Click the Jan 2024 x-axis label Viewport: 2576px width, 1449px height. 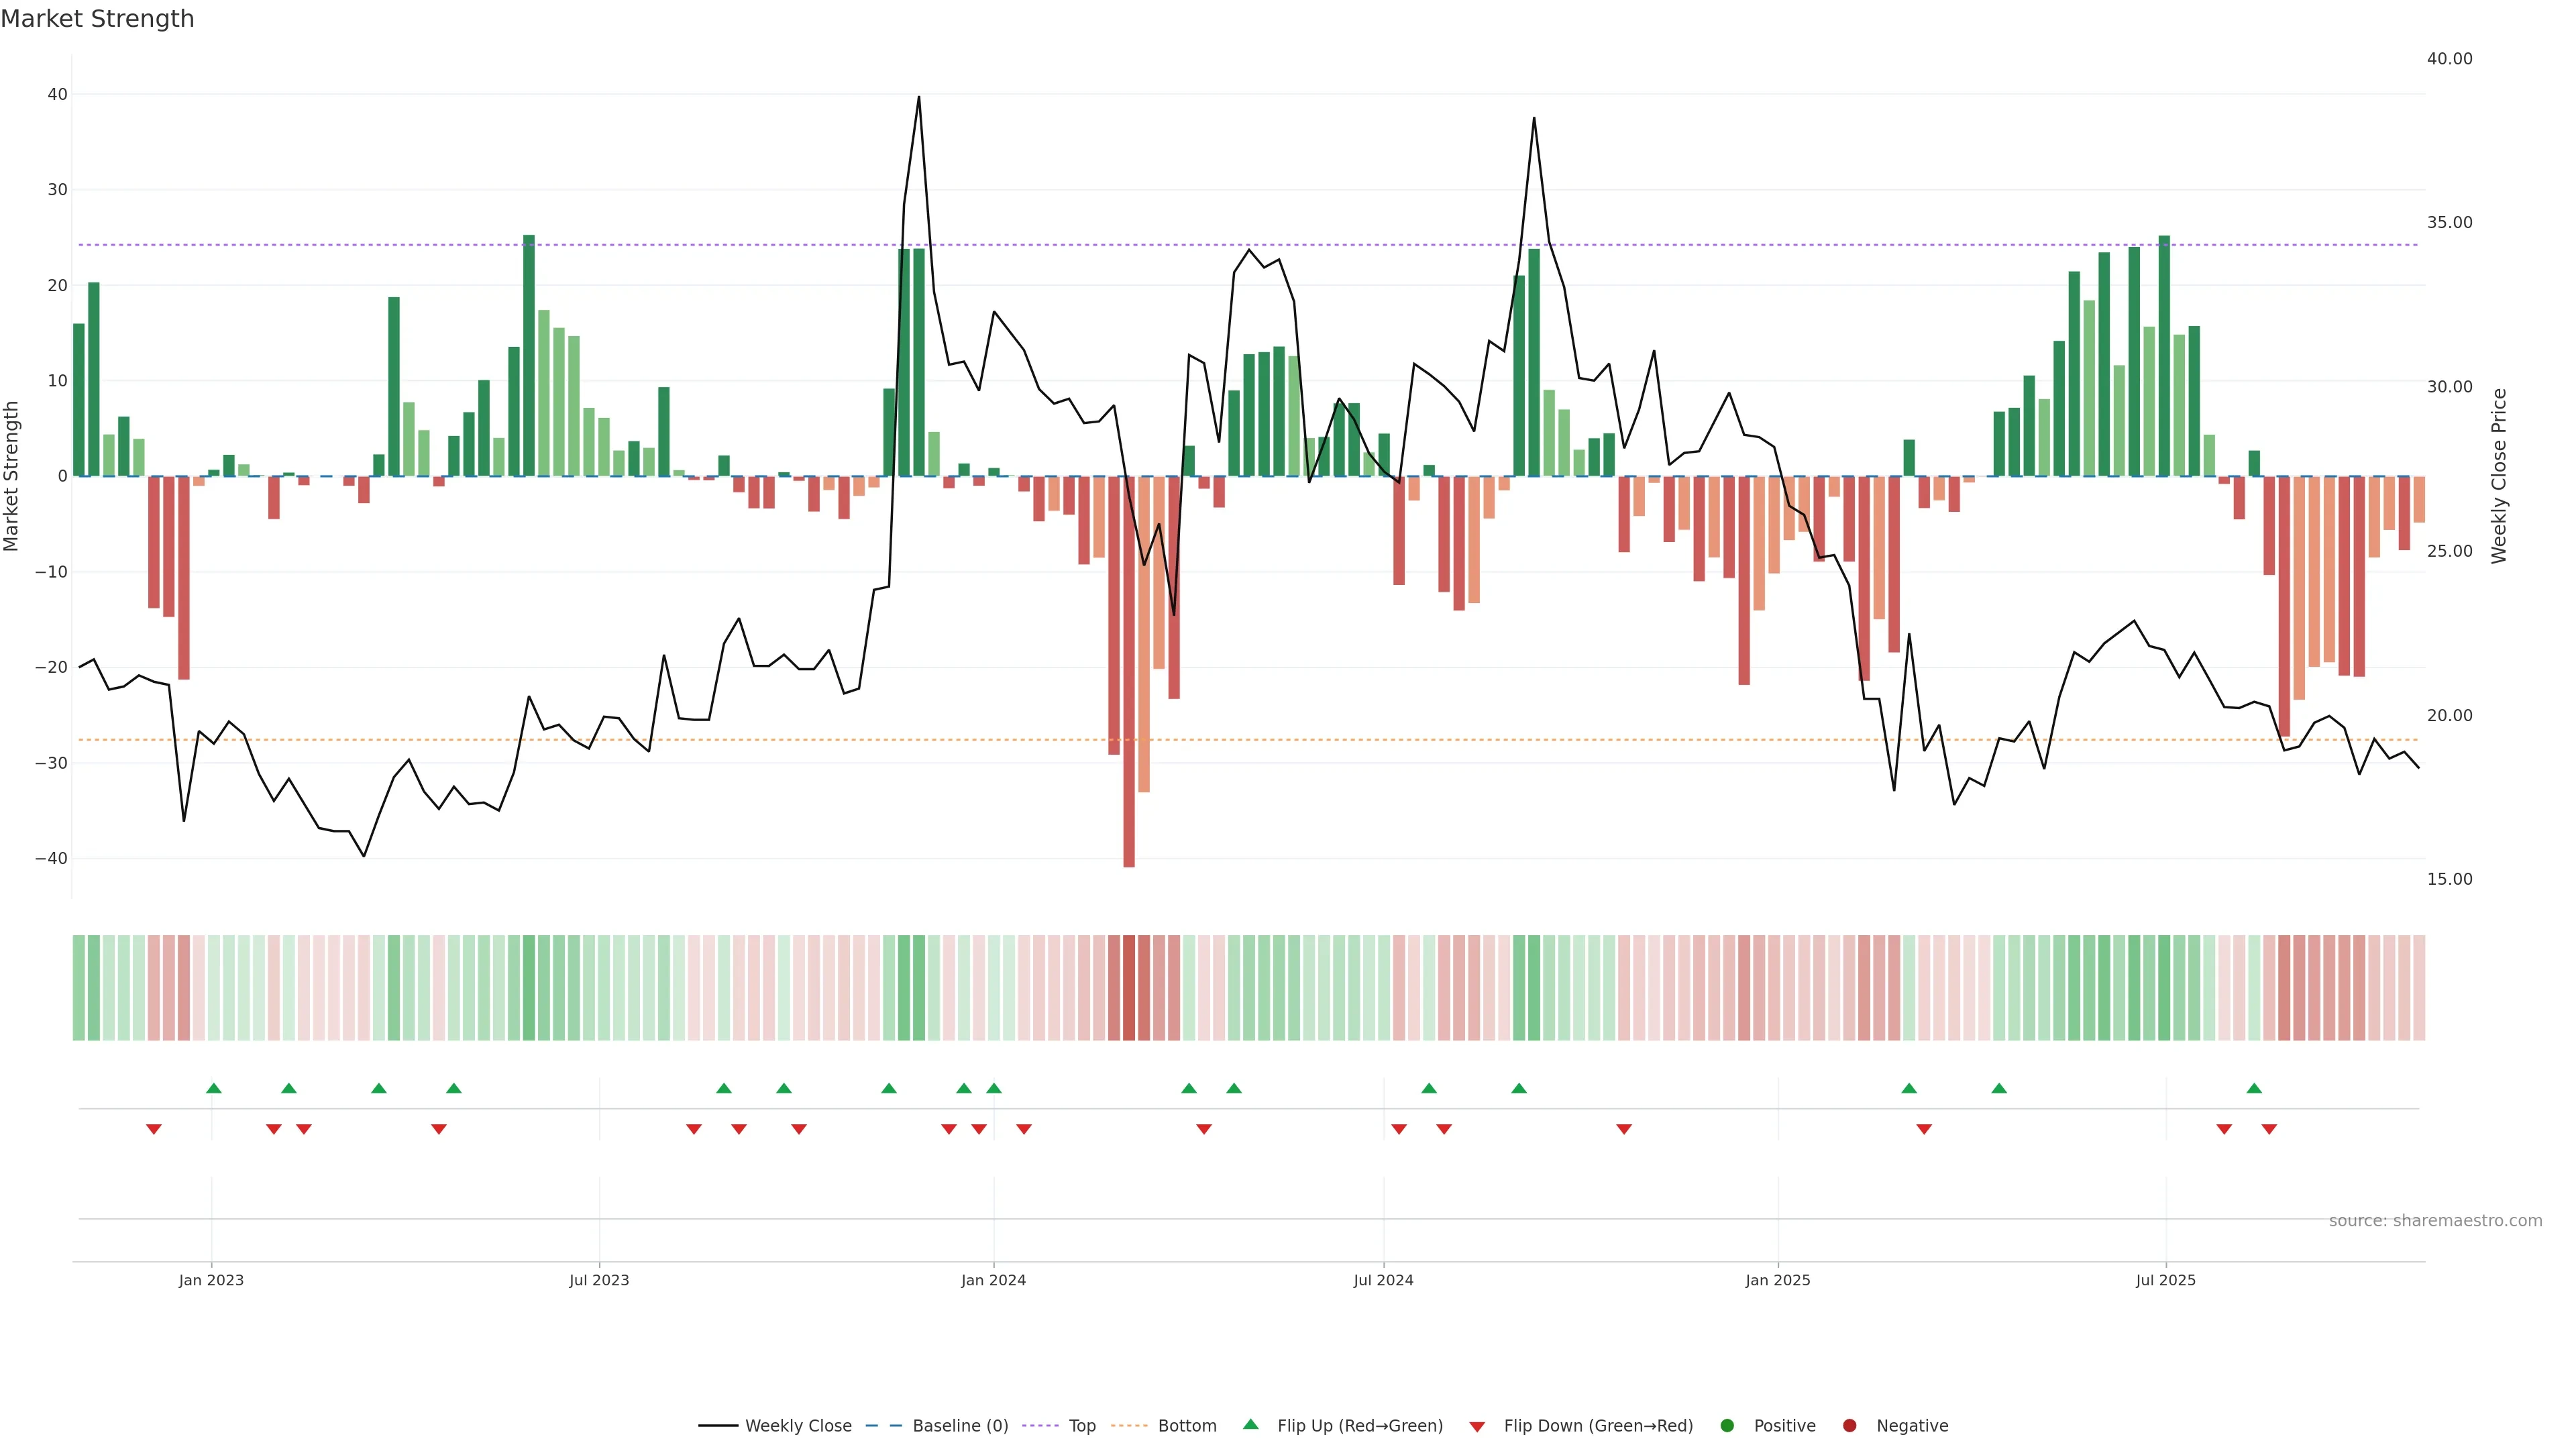pos(993,1280)
